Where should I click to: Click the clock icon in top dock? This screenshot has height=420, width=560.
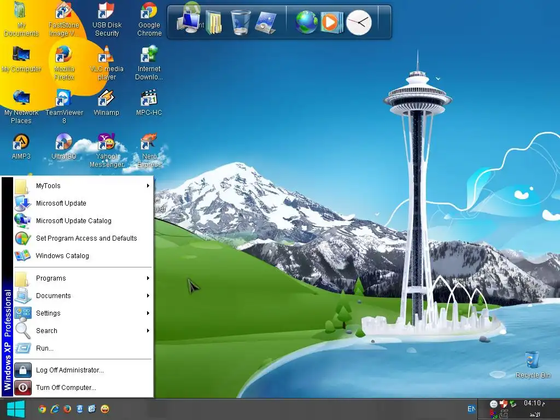(x=359, y=22)
